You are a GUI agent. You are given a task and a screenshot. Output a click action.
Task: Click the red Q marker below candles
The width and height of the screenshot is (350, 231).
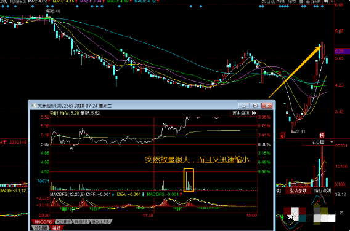point(282,135)
